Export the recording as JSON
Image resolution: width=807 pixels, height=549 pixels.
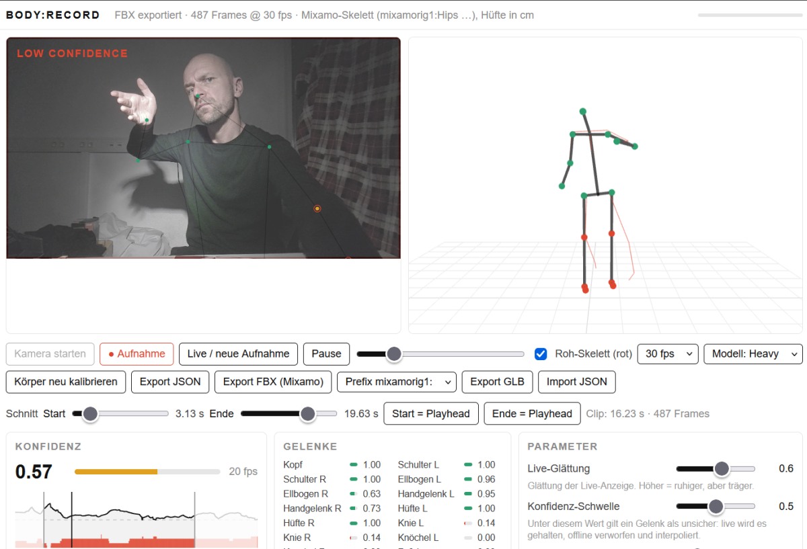pyautogui.click(x=170, y=382)
